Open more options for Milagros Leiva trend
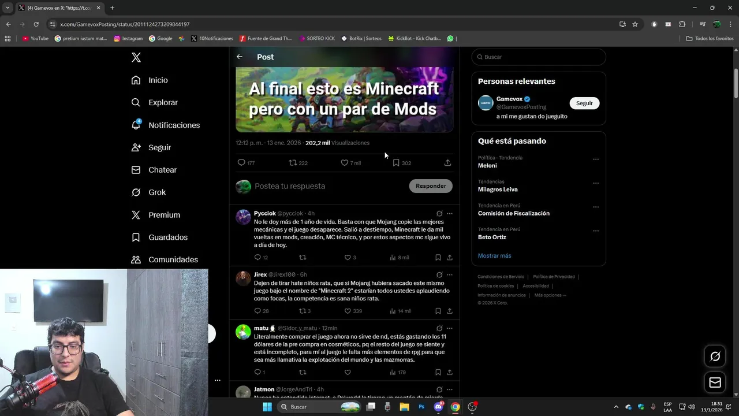This screenshot has width=739, height=416. pos(596,183)
